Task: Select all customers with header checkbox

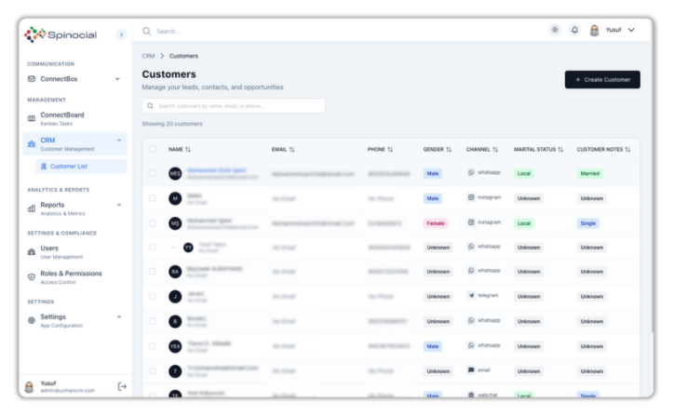Action: [x=153, y=149]
